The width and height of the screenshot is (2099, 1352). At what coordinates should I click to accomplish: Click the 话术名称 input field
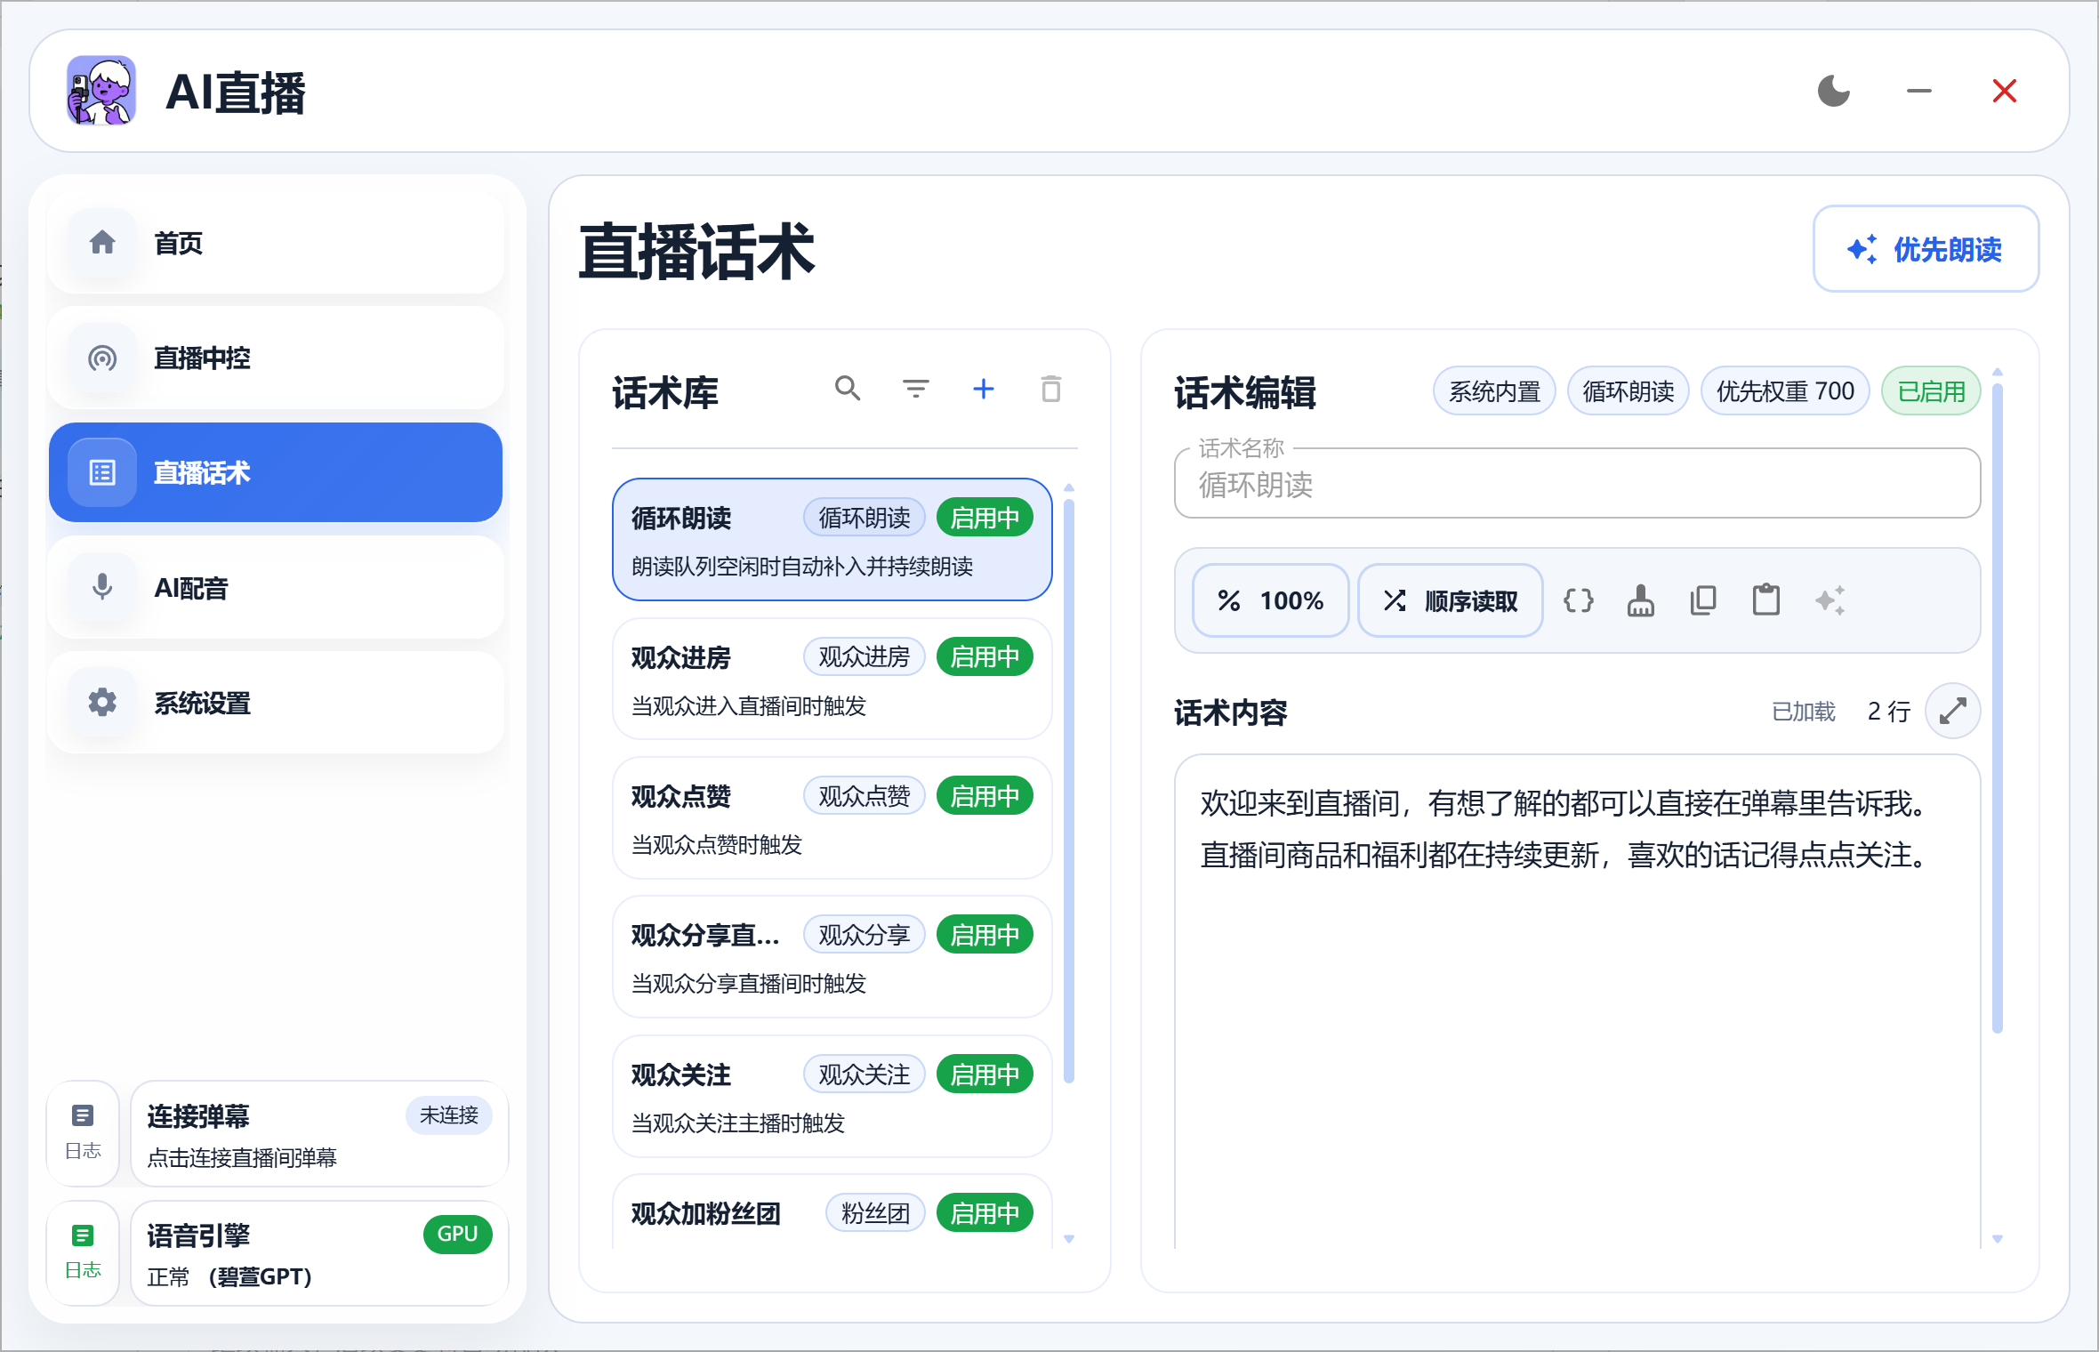[x=1576, y=485]
